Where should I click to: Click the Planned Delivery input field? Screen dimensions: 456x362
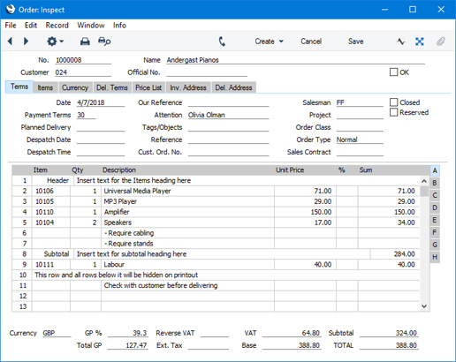pos(101,127)
